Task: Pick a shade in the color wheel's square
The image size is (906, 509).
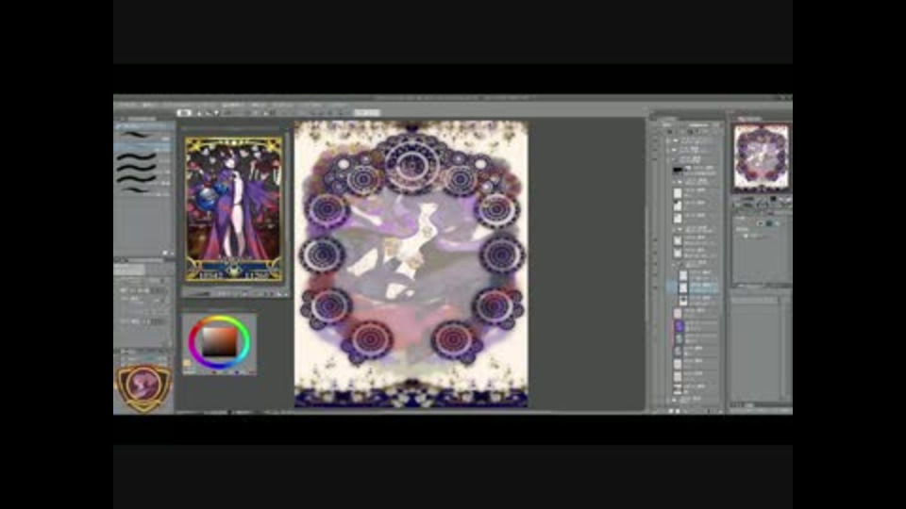Action: click(x=220, y=341)
